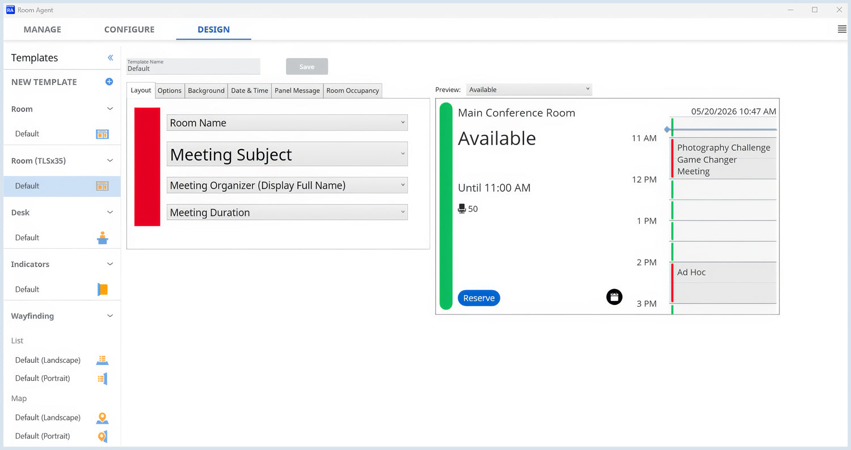
Task: Click the blue Reserve button in preview
Action: click(x=479, y=298)
